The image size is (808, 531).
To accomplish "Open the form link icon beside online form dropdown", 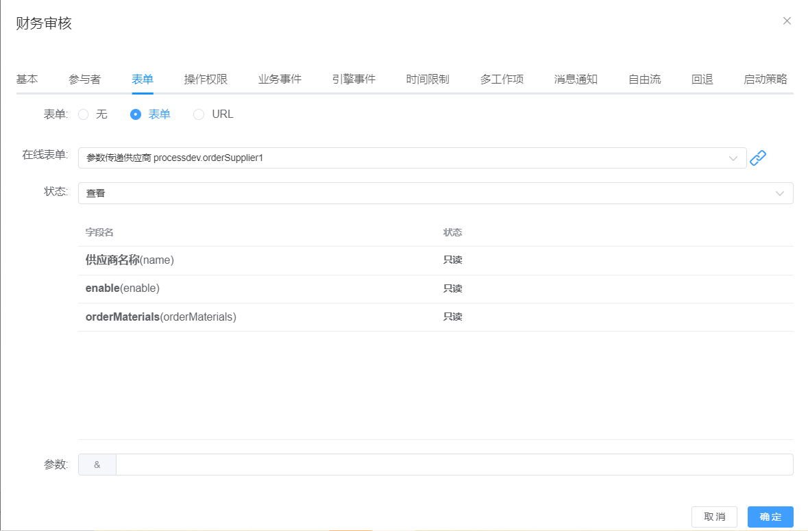I will click(758, 158).
